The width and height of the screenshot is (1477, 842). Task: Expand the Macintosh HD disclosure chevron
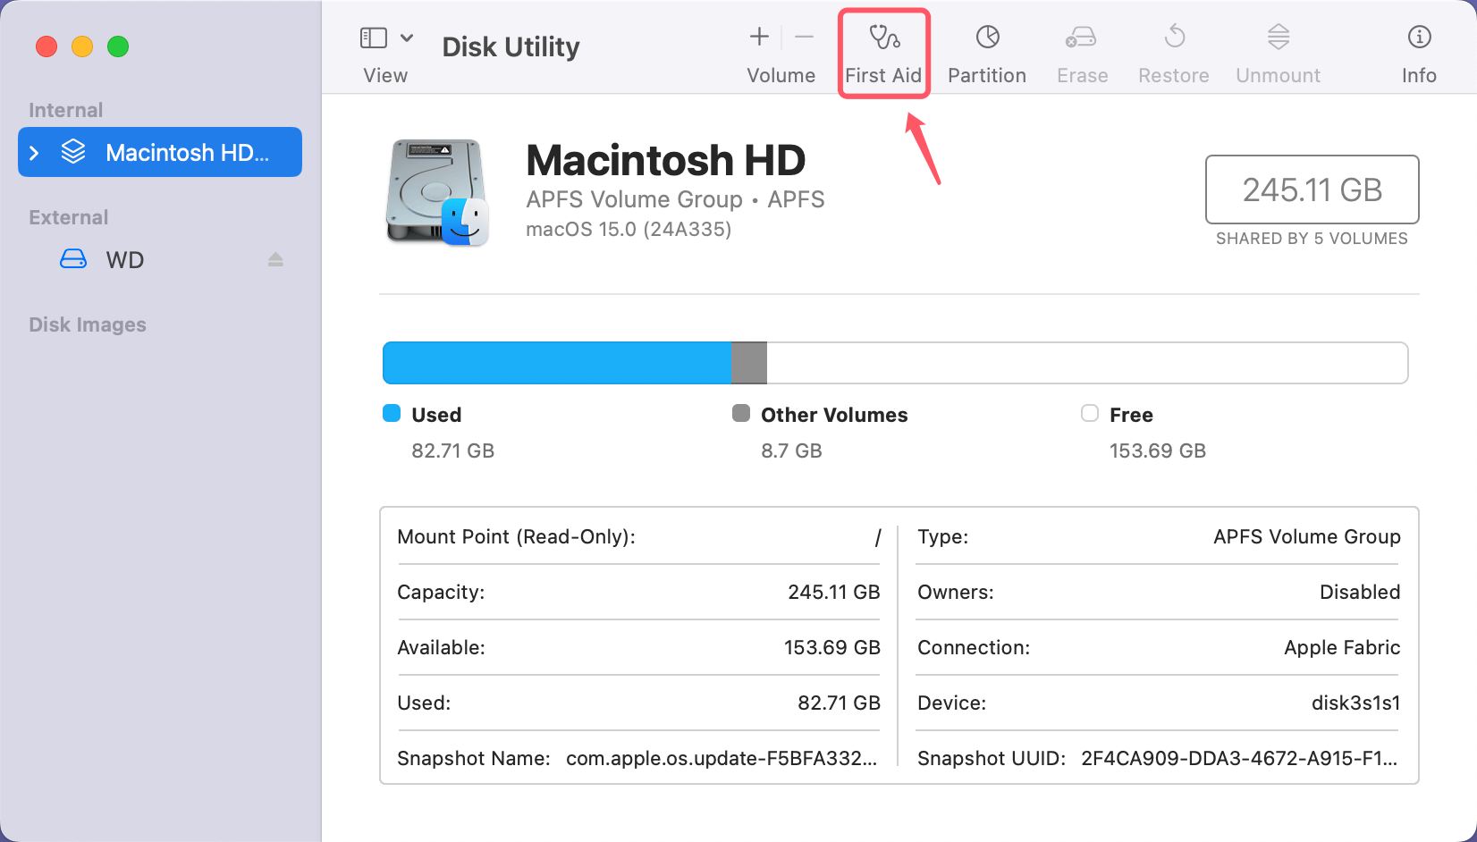34,152
